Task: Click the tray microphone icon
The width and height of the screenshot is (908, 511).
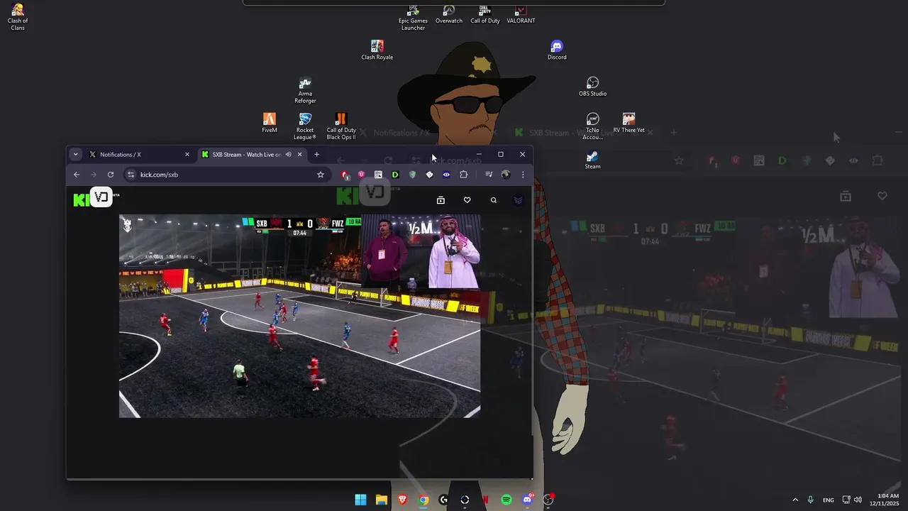Action: (810, 500)
